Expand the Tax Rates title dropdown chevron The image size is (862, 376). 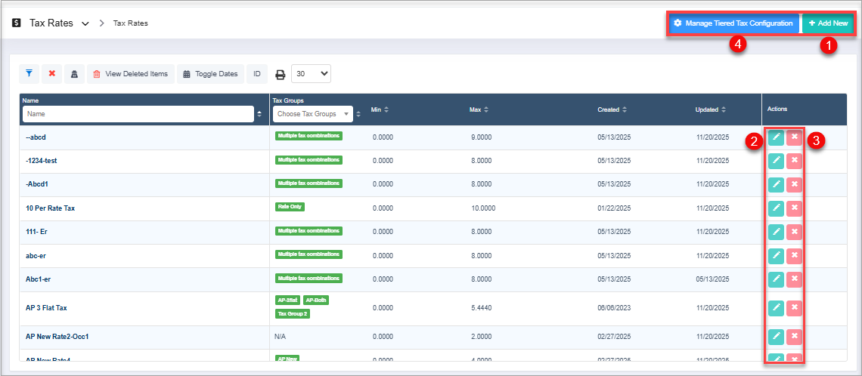tap(85, 23)
